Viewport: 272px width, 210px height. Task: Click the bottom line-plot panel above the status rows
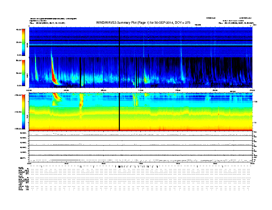click(141, 159)
